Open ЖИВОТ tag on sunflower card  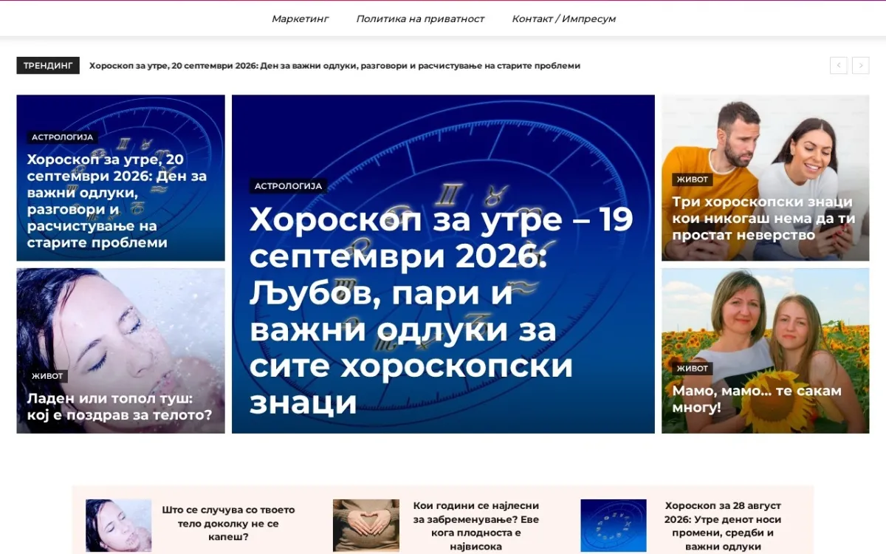coord(692,369)
